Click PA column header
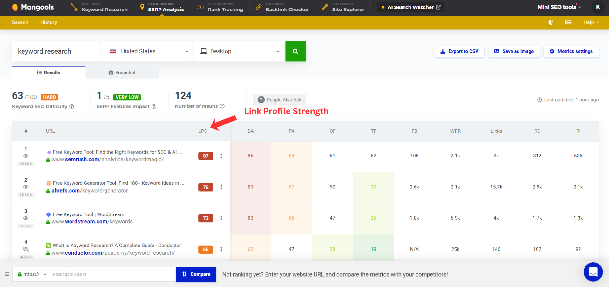This screenshot has width=609, height=287. coord(292,131)
